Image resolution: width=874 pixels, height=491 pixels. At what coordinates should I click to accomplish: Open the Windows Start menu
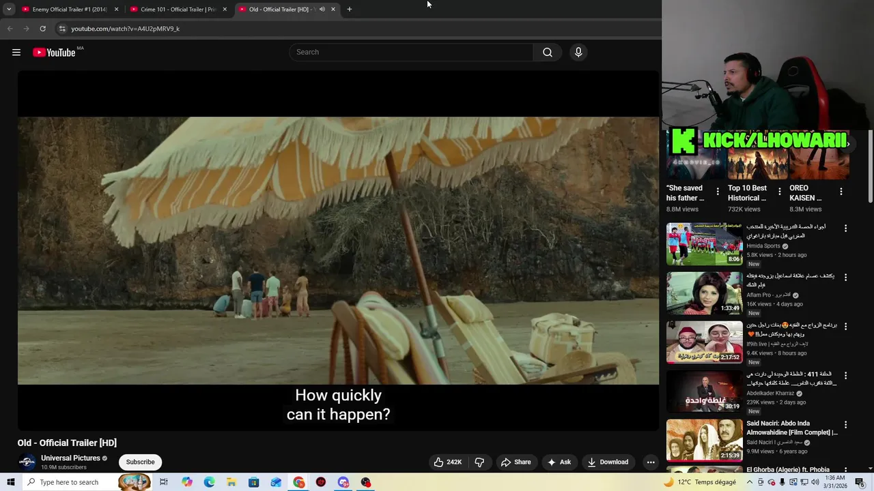11,482
